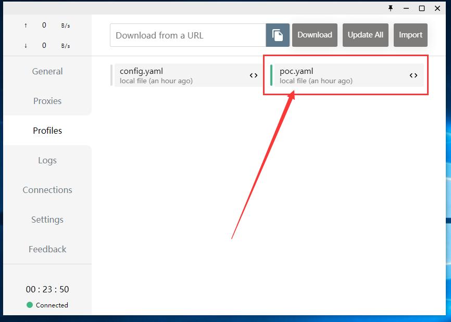The image size is (451, 322).
Task: Click the green Connected status indicator
Action: pyautogui.click(x=30, y=305)
